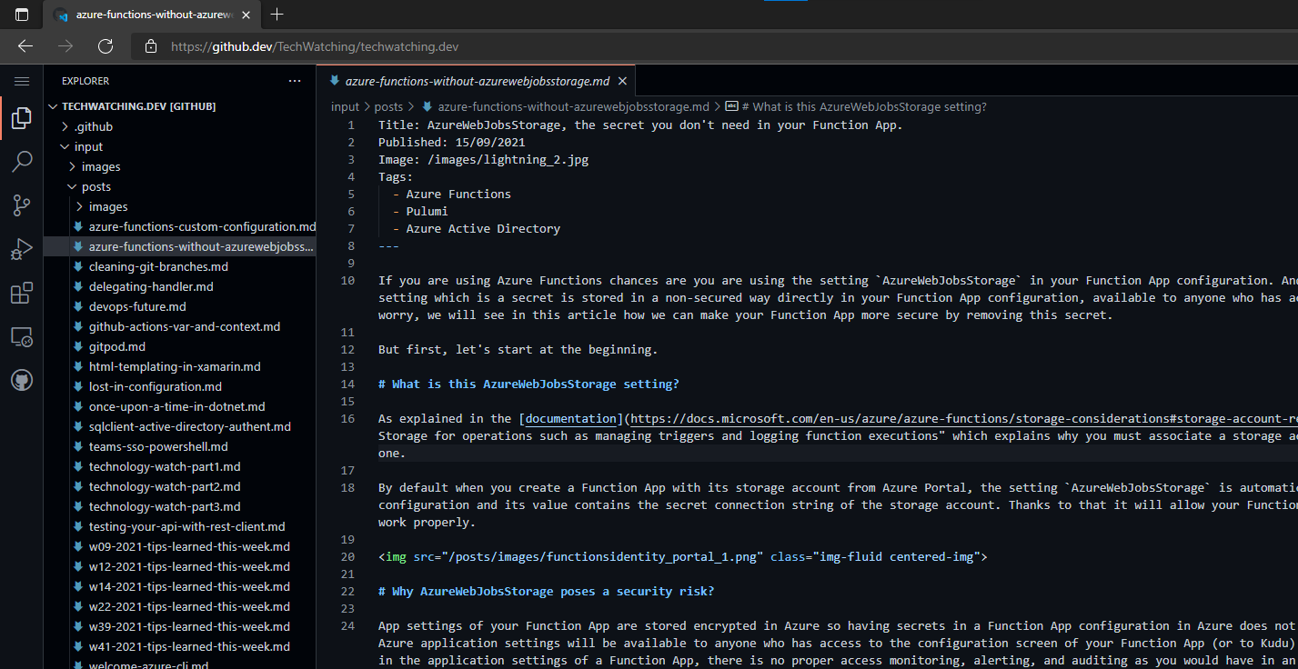Open the Source Control view
Viewport: 1298px width, 669px height.
tap(22, 205)
